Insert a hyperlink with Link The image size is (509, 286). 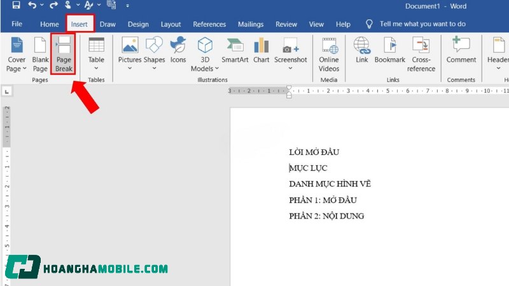[361, 51]
